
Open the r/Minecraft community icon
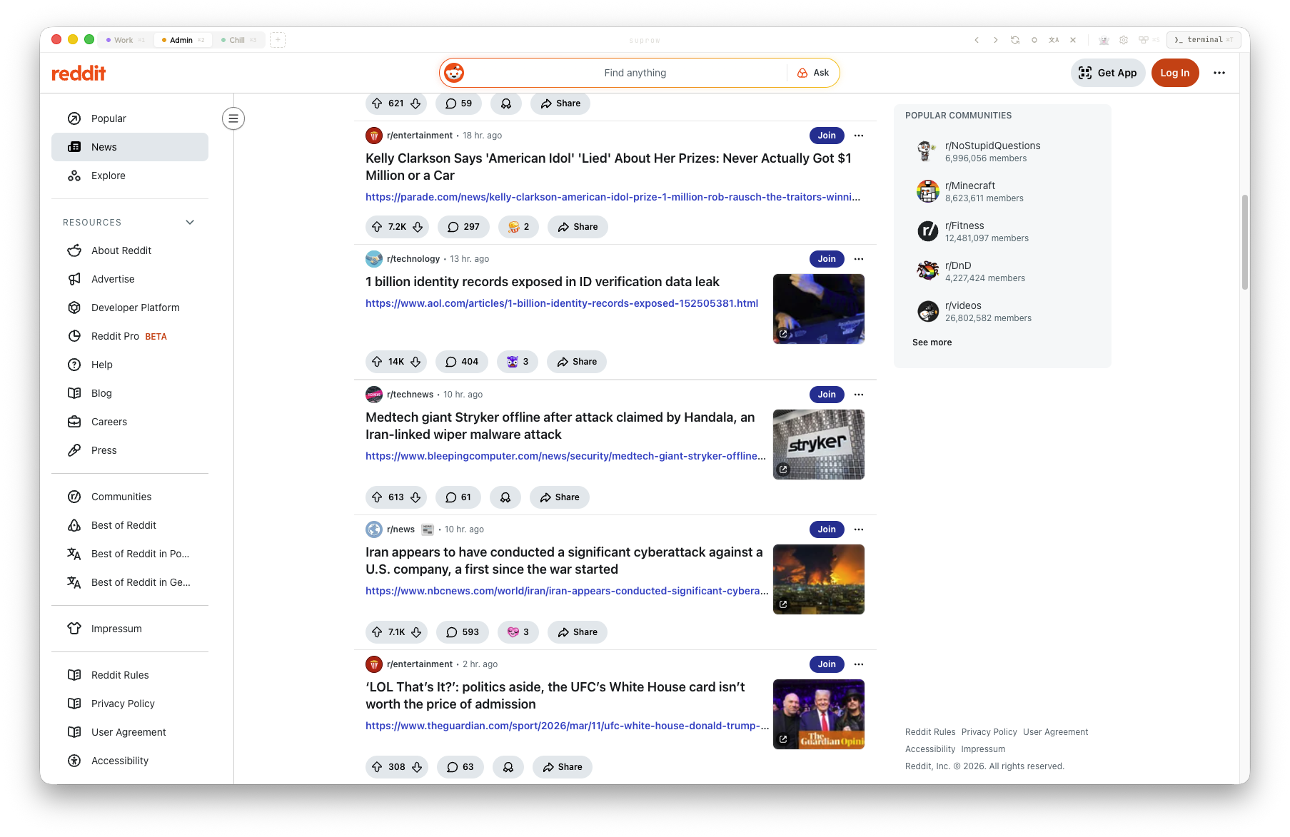pyautogui.click(x=927, y=191)
